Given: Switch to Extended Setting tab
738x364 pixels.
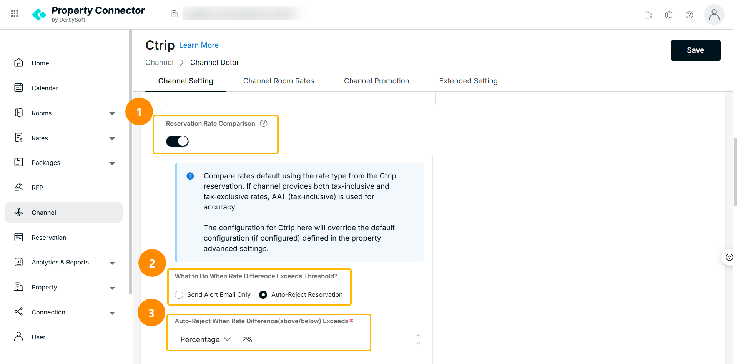Looking at the screenshot, I should pyautogui.click(x=469, y=81).
